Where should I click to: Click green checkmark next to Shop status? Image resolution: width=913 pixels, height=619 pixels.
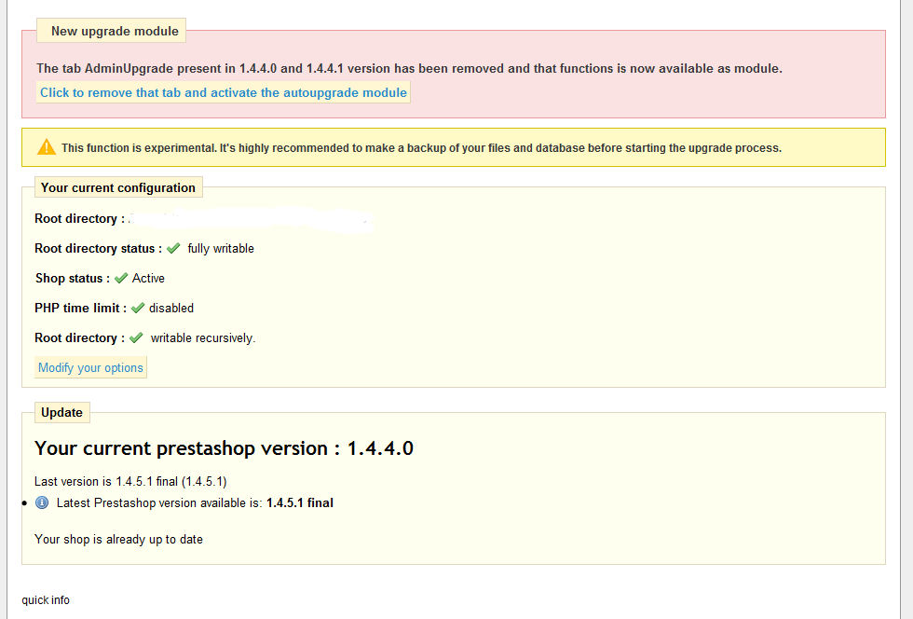(121, 278)
